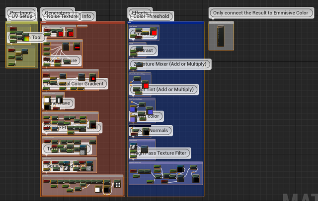
Task: Click the Noise Texture comment bubble
Action: point(62,16)
